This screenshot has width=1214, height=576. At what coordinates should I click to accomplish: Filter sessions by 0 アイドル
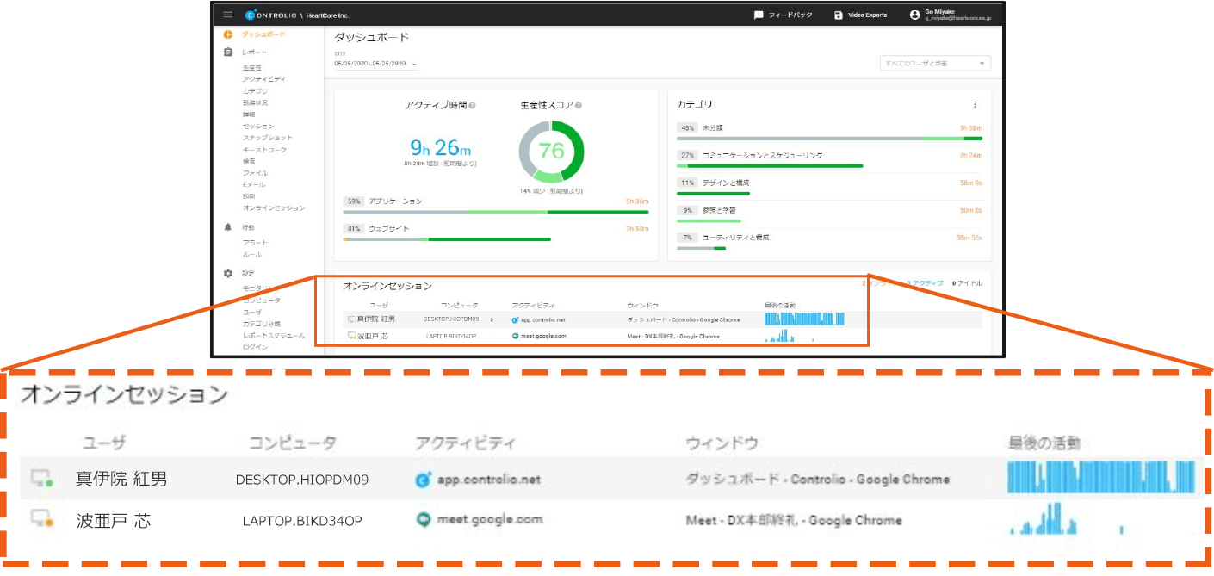pos(968,283)
